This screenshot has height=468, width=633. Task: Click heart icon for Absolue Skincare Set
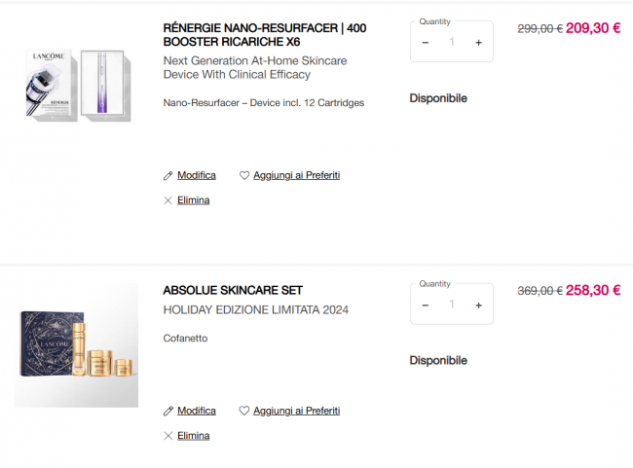(x=244, y=411)
